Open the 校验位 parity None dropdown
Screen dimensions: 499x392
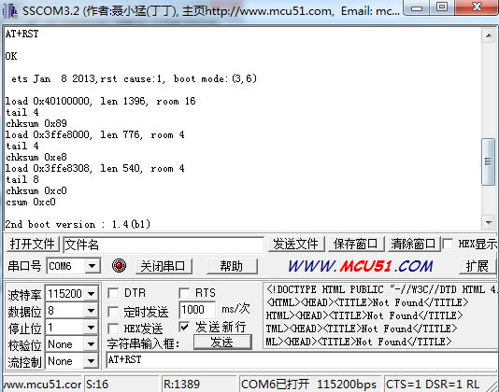coord(91,344)
